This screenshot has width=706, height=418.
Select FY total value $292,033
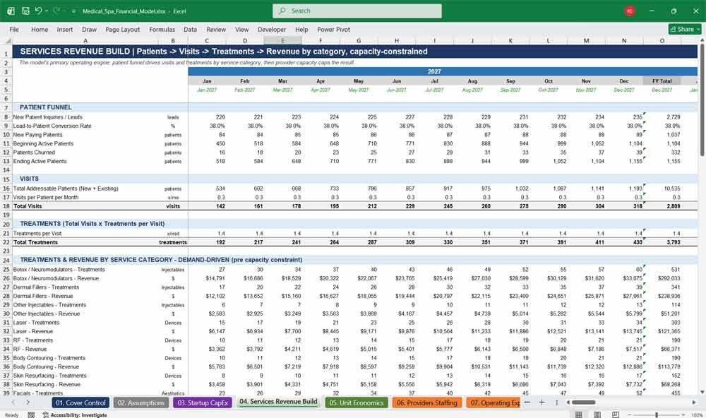669,278
